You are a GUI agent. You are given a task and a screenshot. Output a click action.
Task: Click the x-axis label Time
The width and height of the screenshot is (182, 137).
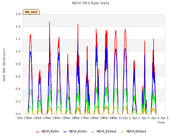pos(161,122)
